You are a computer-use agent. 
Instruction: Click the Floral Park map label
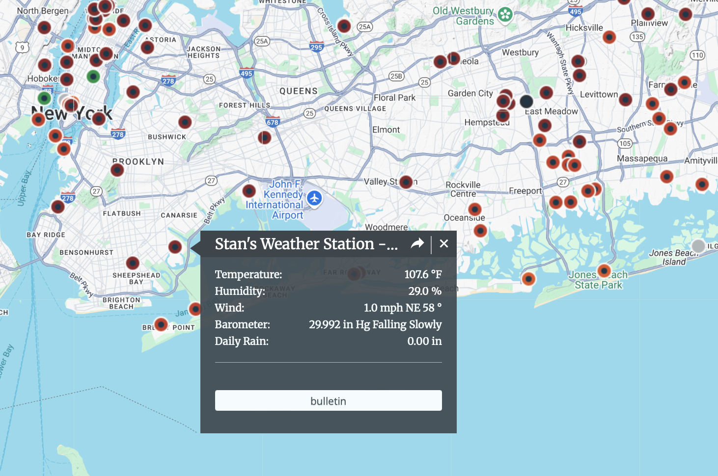point(394,98)
